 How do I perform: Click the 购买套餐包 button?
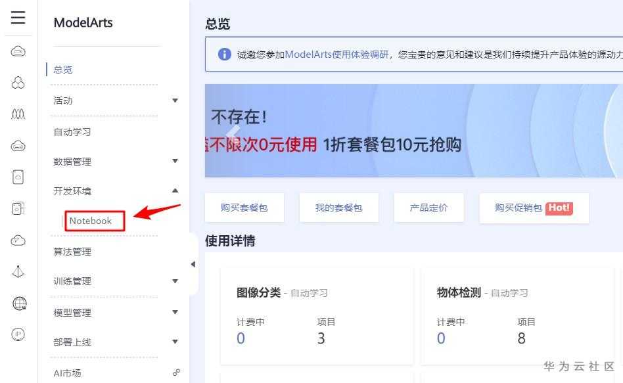click(244, 208)
